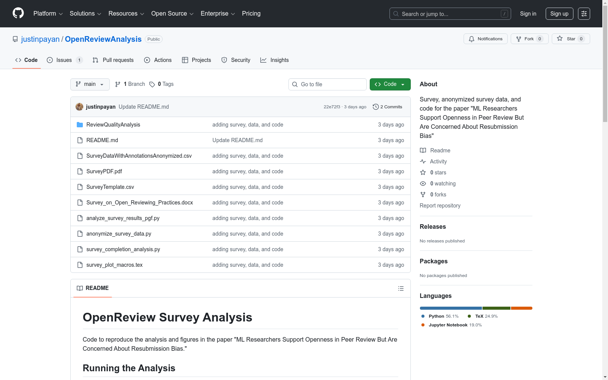Click the file icon next to README.md

point(80,140)
